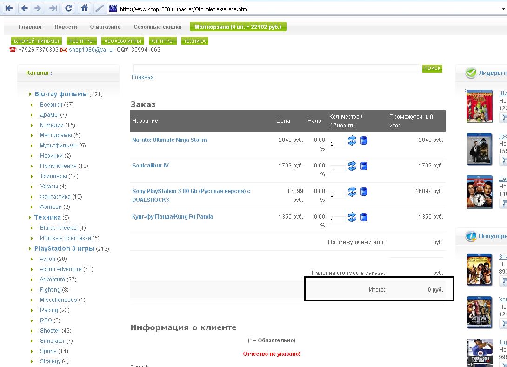Click quantity field for Naruto: Ultimate Ninja Storm
507x367 pixels.
(337, 143)
